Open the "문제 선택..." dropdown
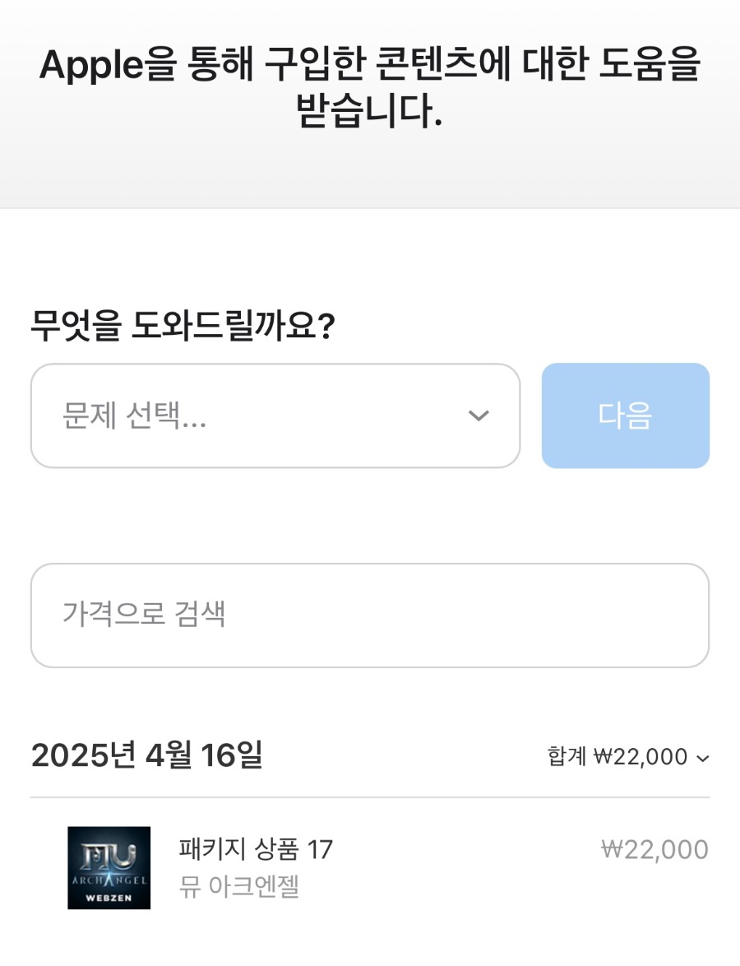Image resolution: width=740 pixels, height=966 pixels. click(x=275, y=416)
